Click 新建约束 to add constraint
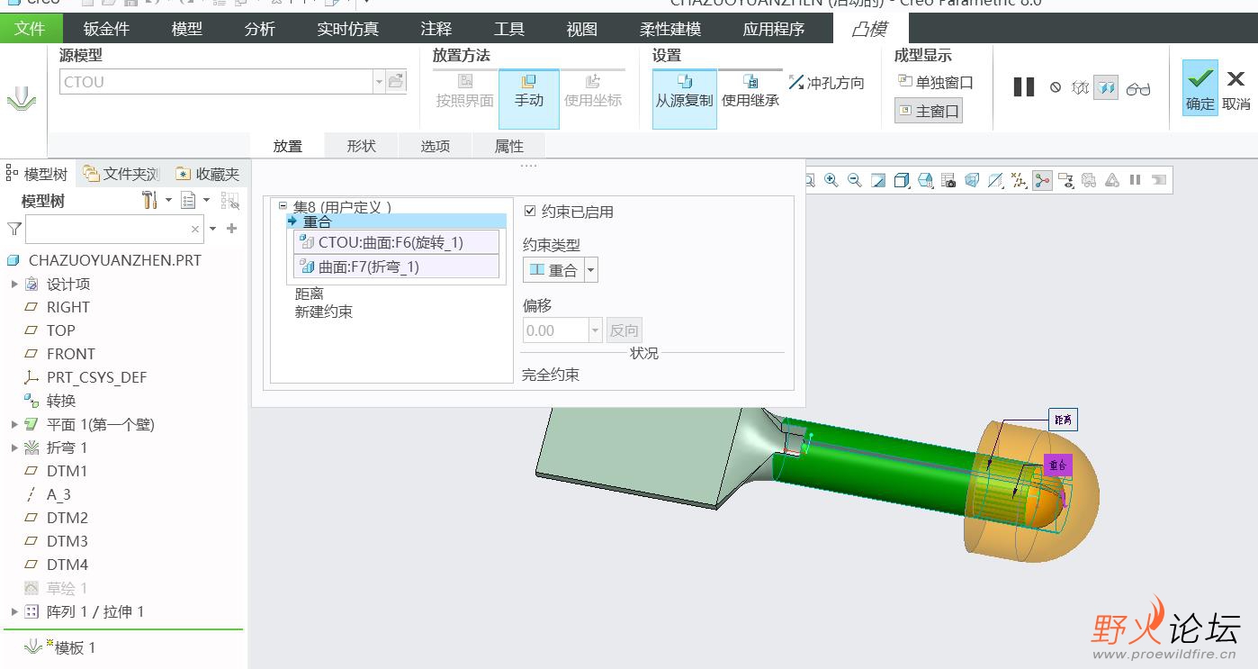The image size is (1258, 669). pos(324,312)
